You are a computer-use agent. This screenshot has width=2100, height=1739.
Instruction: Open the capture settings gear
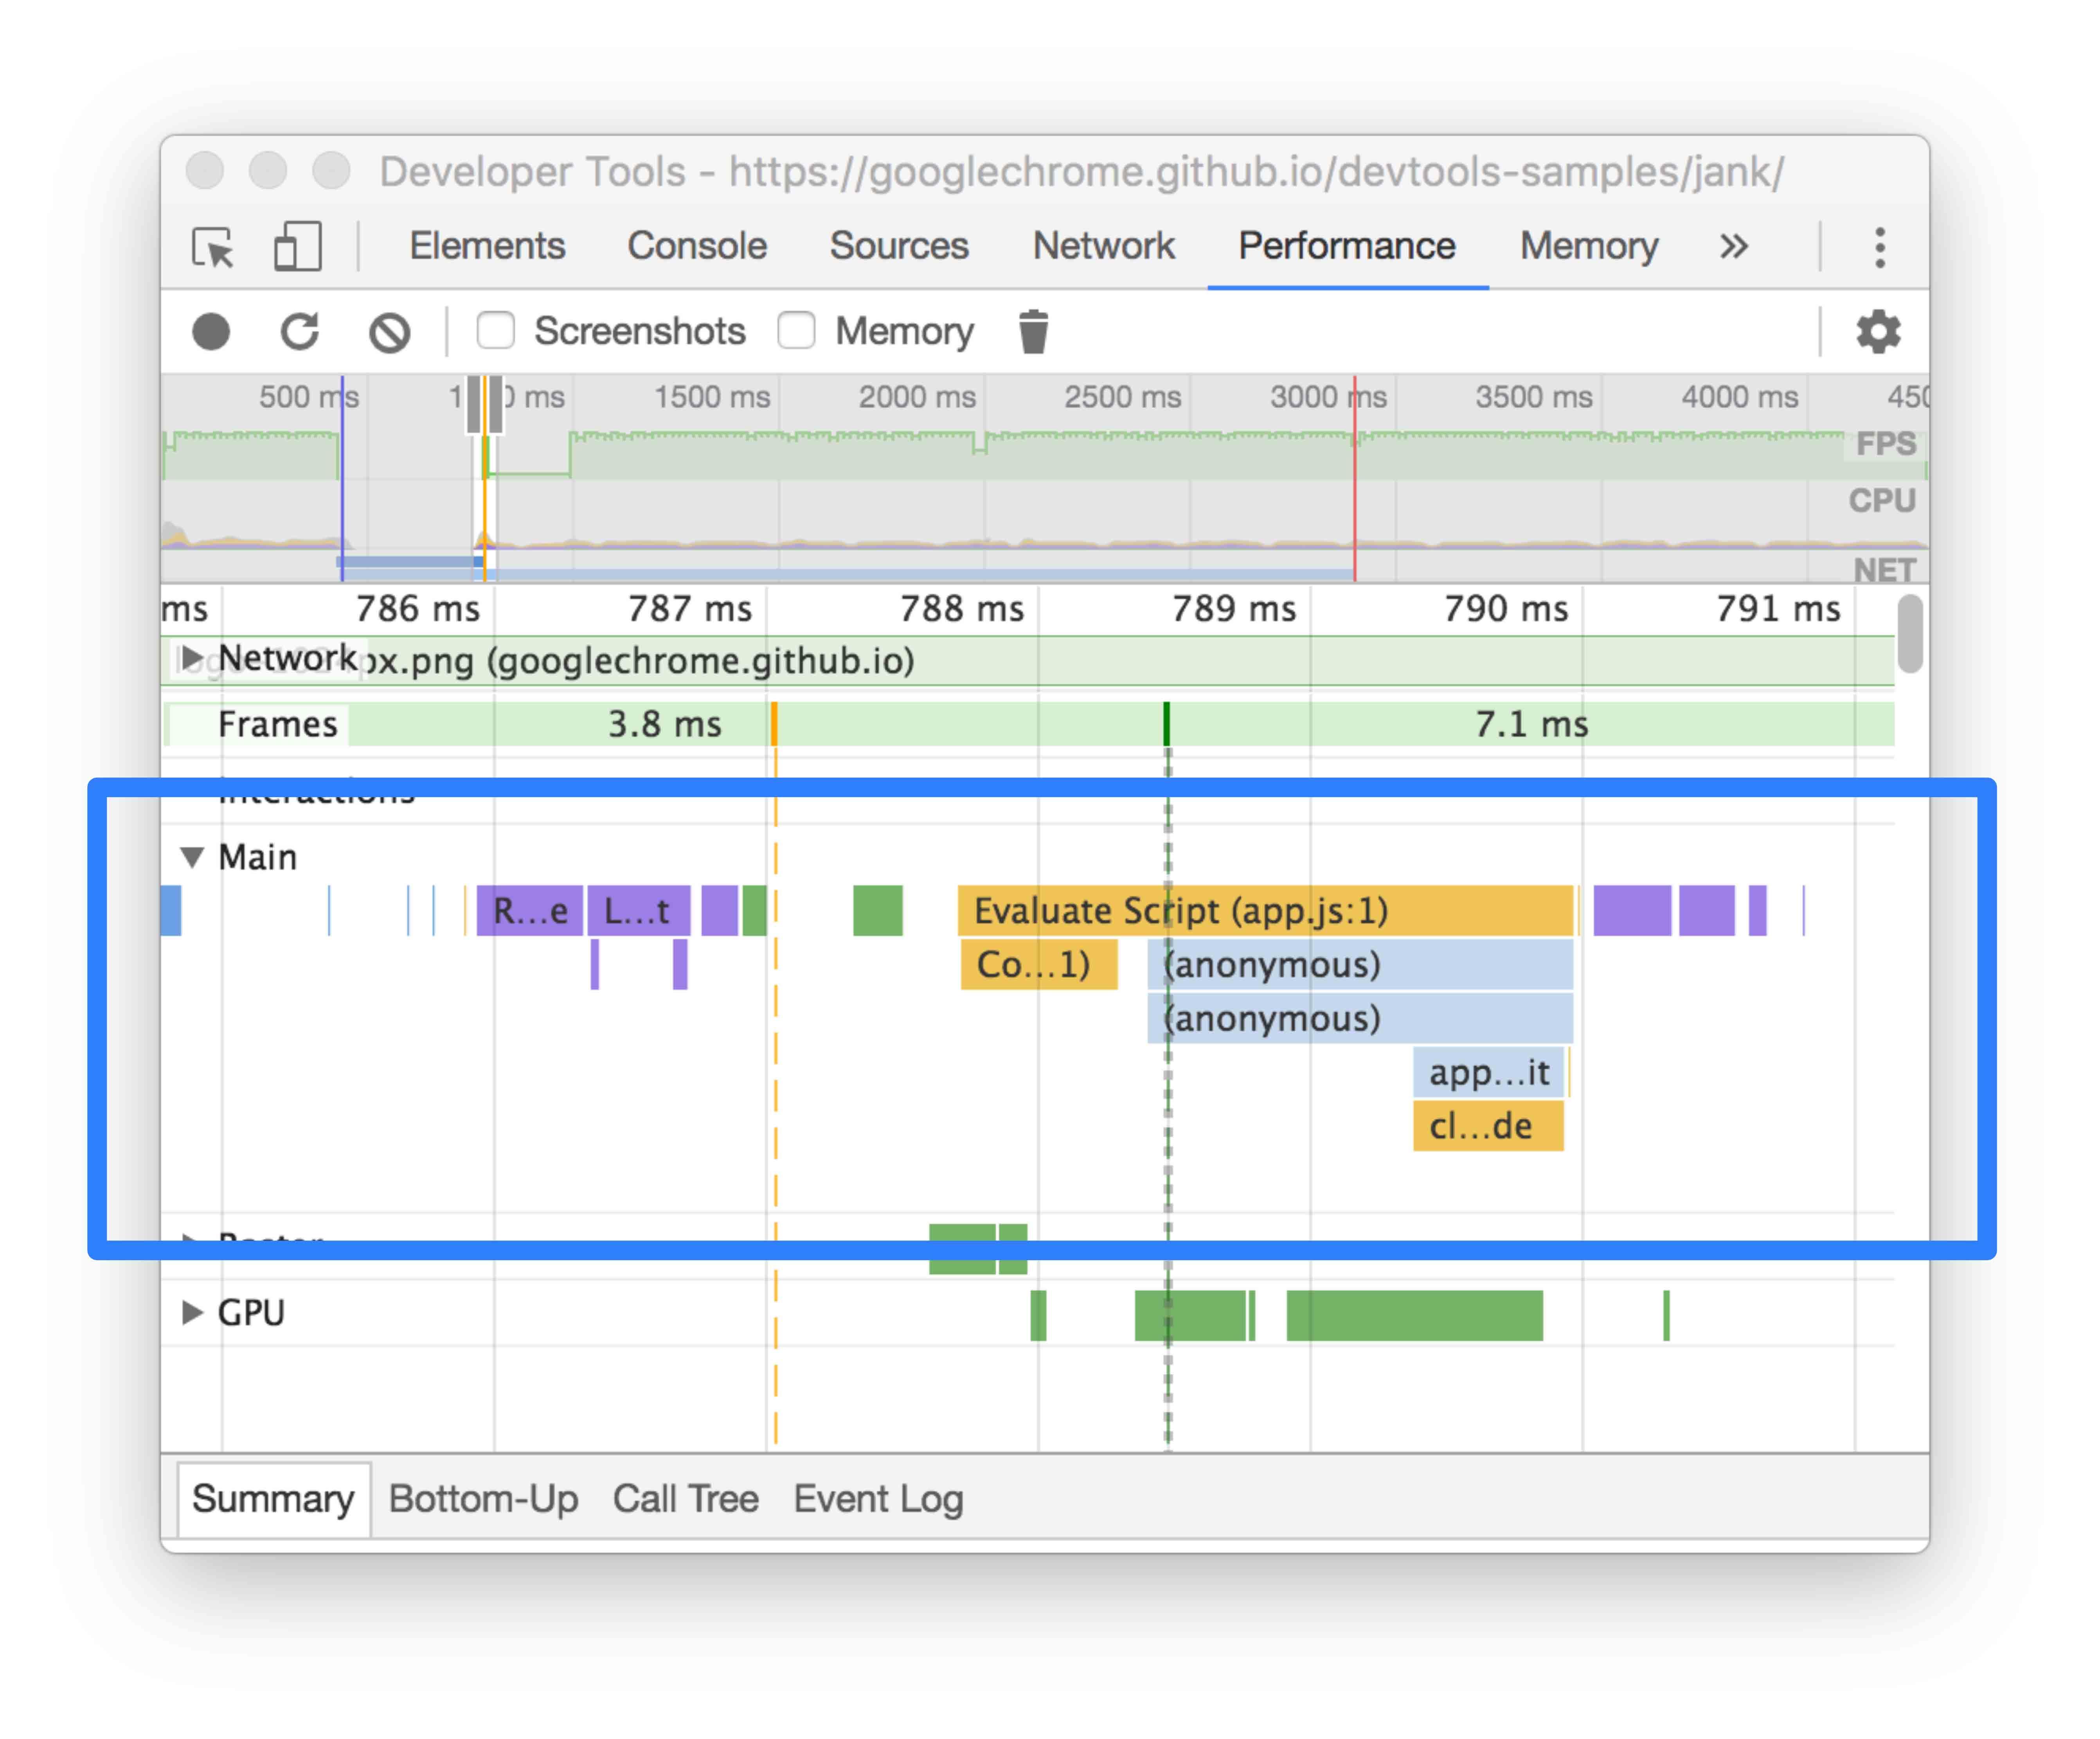[1879, 331]
